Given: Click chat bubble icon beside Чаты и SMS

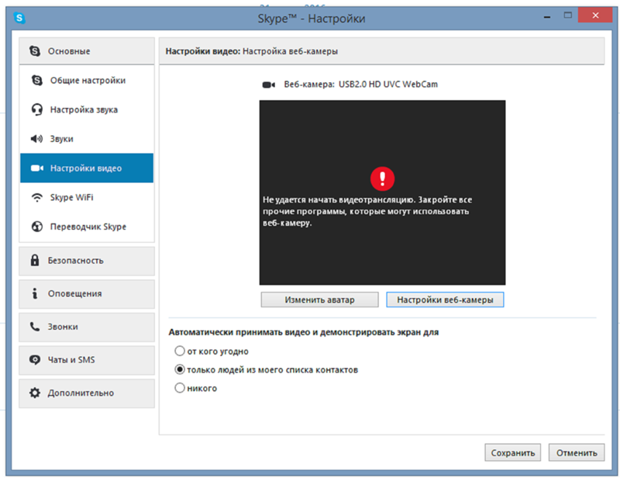Looking at the screenshot, I should coord(35,359).
